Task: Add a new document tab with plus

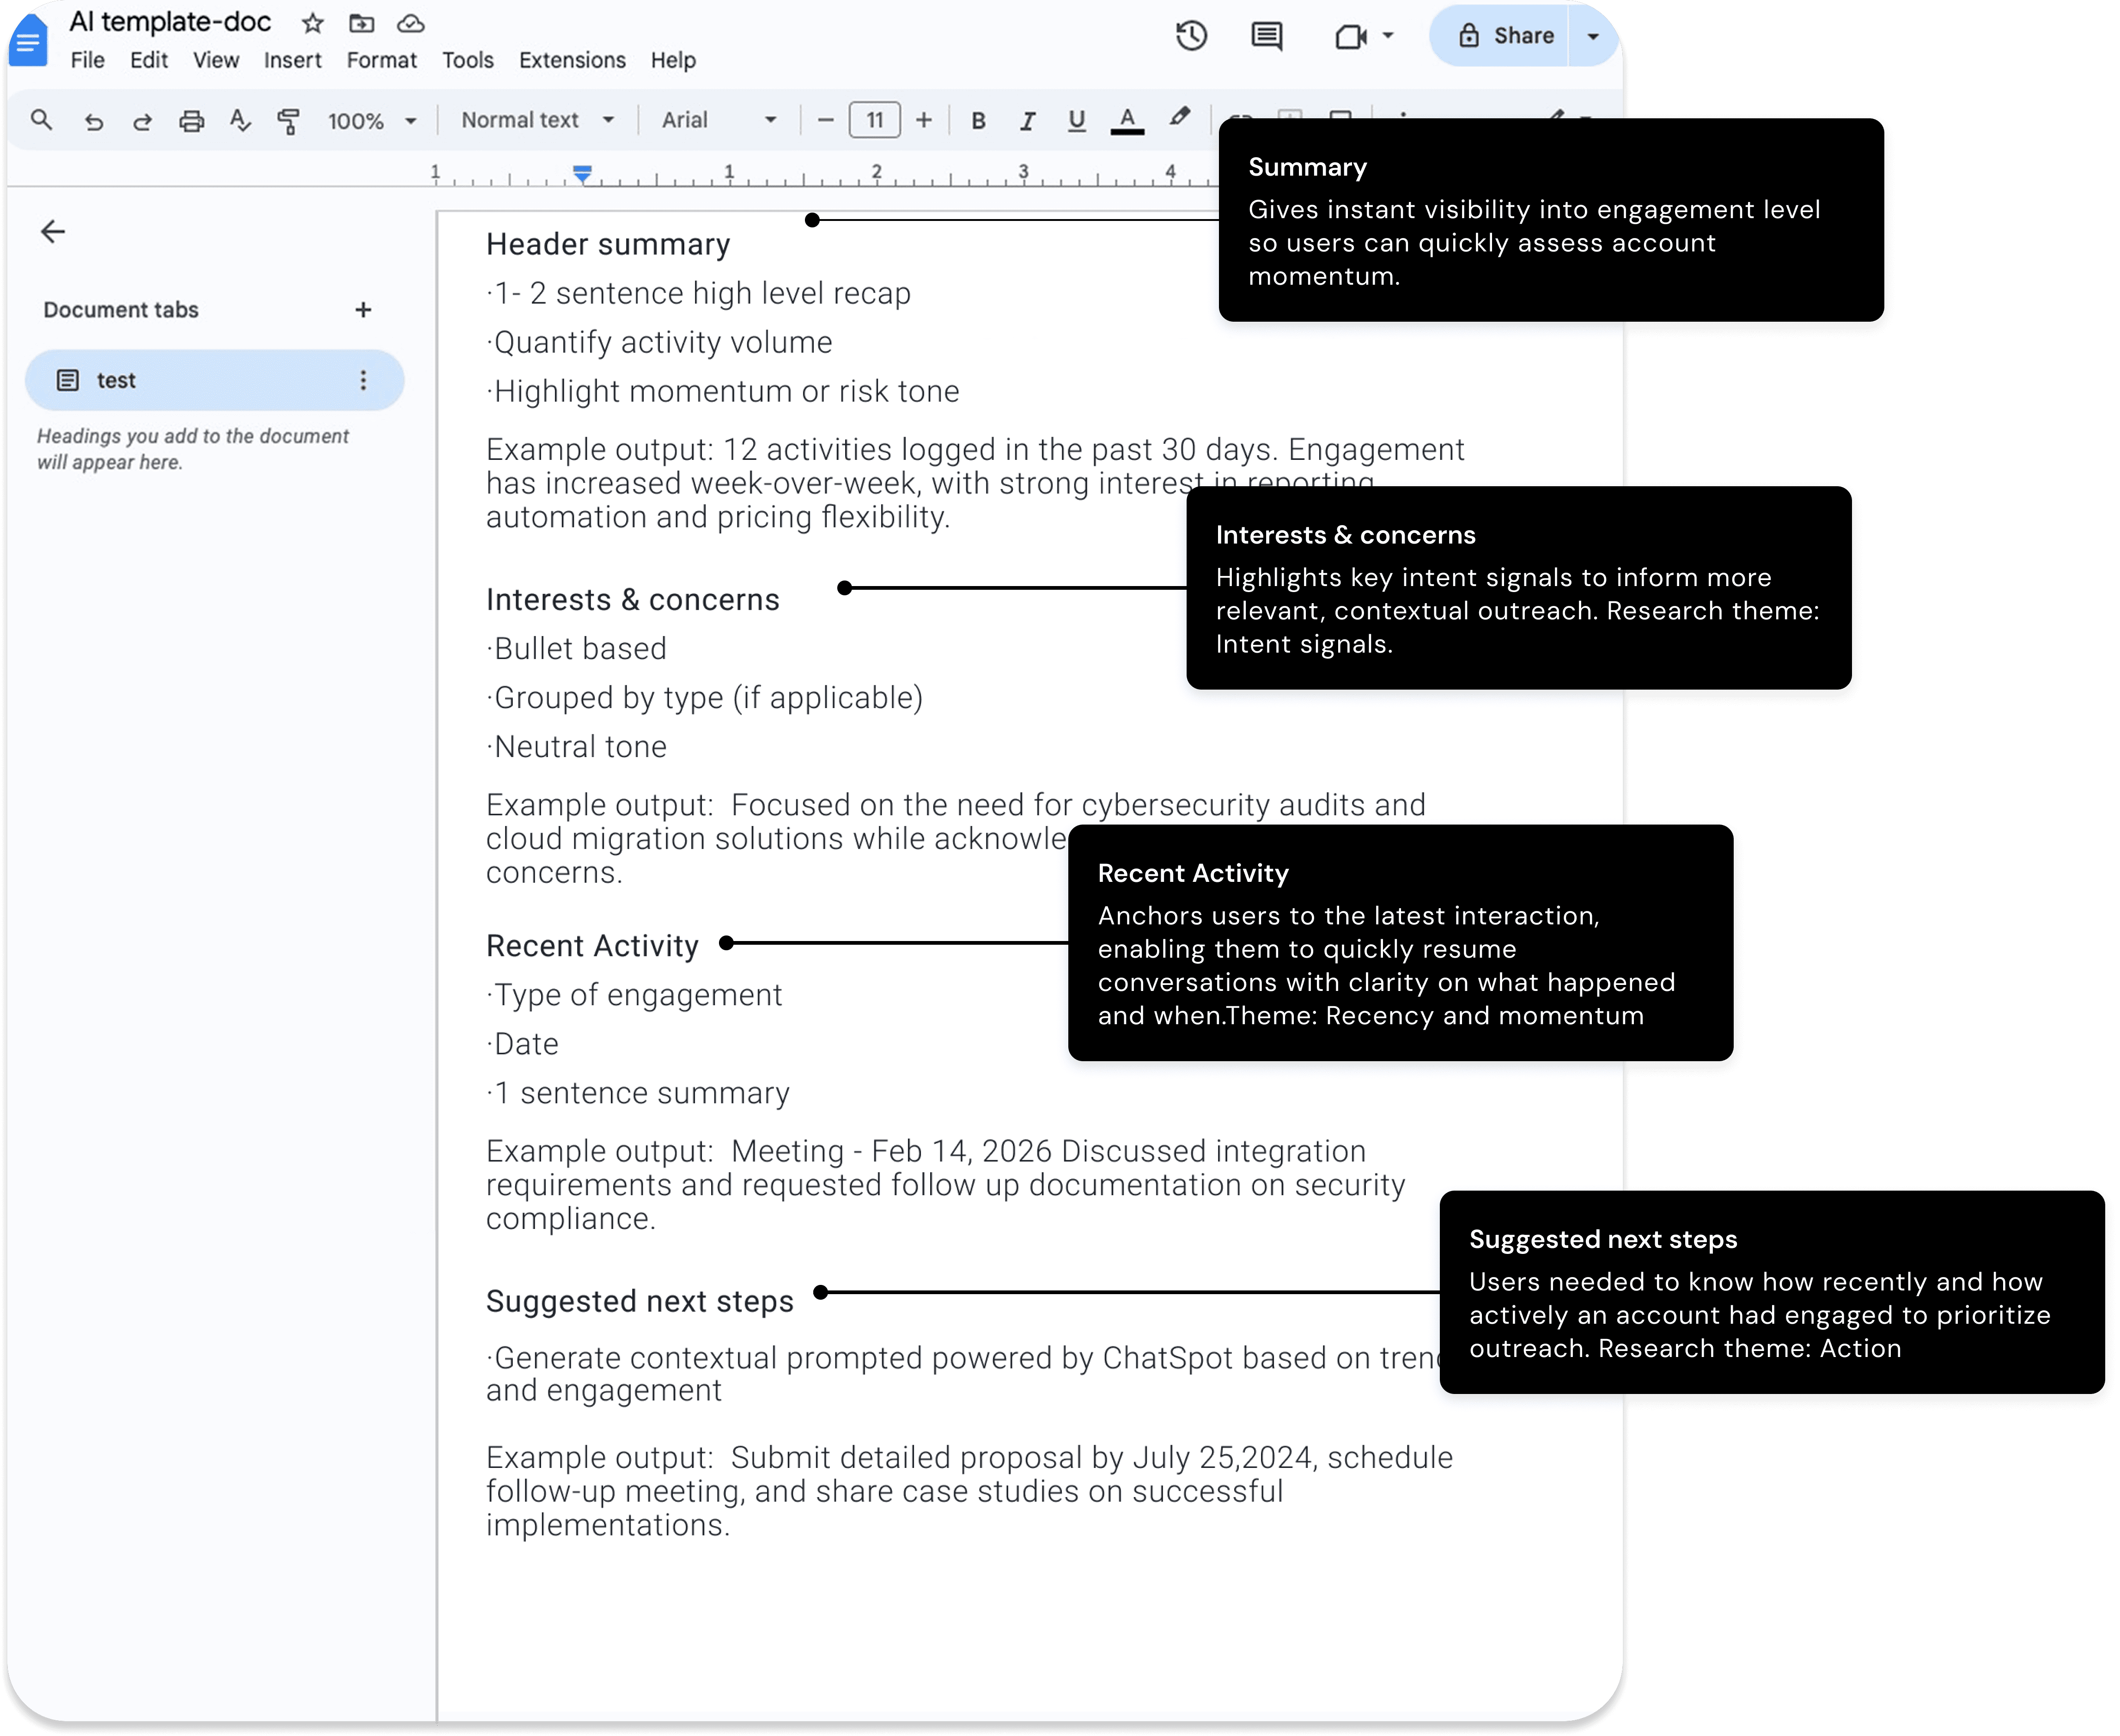Action: tap(363, 310)
